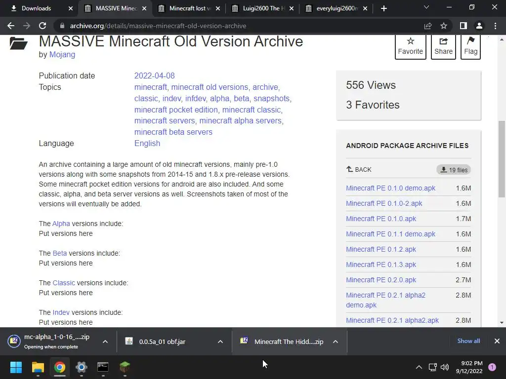Open the Classic versions link
The height and width of the screenshot is (379, 506).
pos(64,283)
